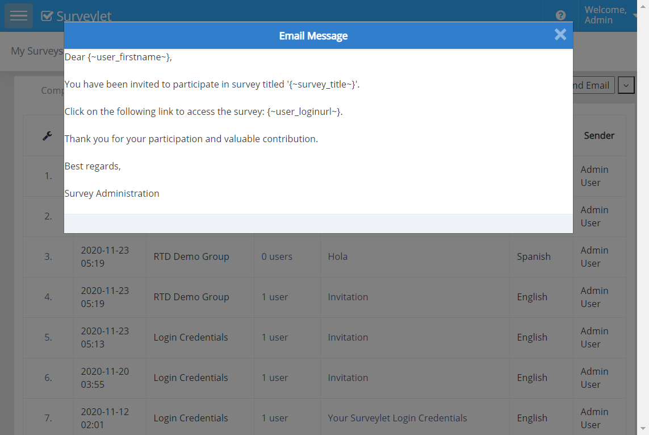Click the scrollbar down arrow
This screenshot has width=649, height=435.
[x=643, y=429]
